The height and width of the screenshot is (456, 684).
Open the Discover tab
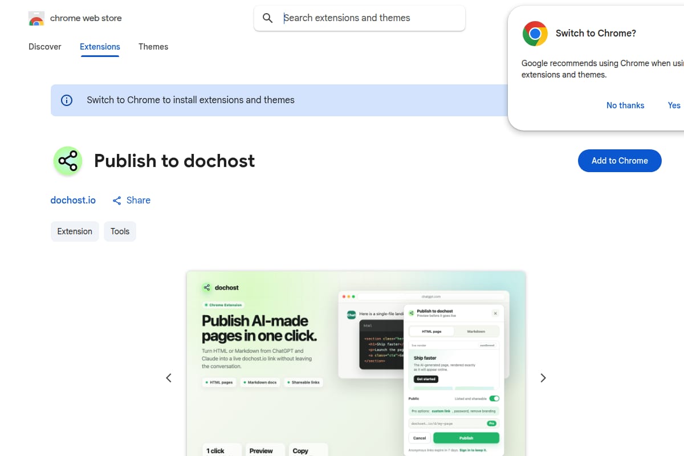tap(45, 47)
